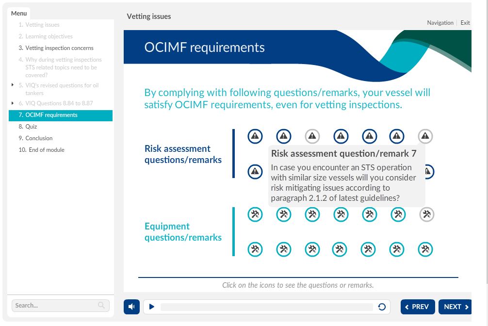The image size is (488, 326).
Task: Click the Exit link
Action: 465,23
